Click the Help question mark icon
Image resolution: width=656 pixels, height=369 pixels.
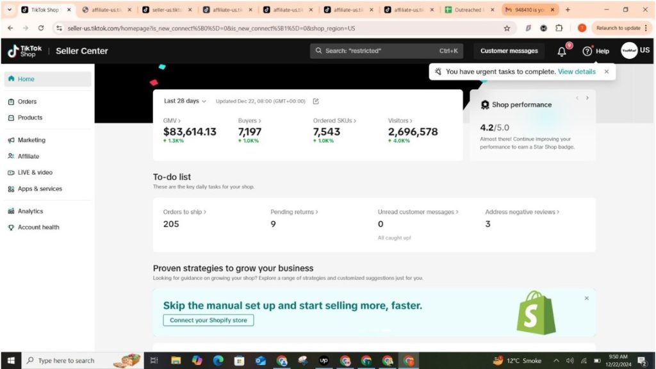point(587,51)
